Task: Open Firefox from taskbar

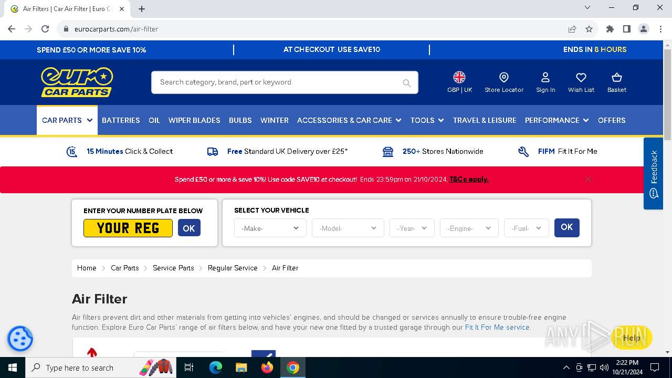Action: point(267,367)
